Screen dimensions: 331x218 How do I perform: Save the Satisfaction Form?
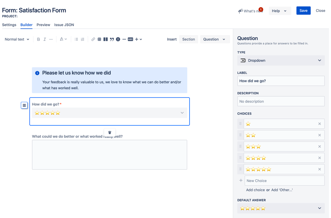coord(303,10)
